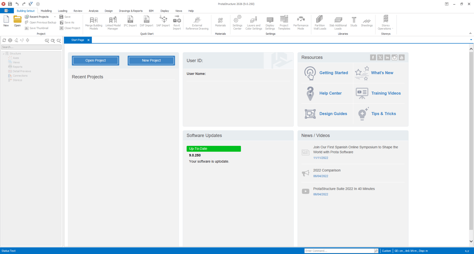Viewport: 474px width, 254px height.
Task: Click the Undo arrow icon
Action: [17, 4]
